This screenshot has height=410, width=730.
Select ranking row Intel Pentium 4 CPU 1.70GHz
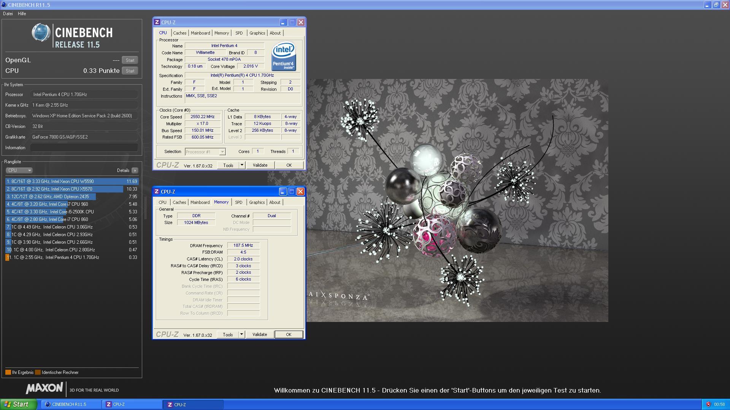72,257
